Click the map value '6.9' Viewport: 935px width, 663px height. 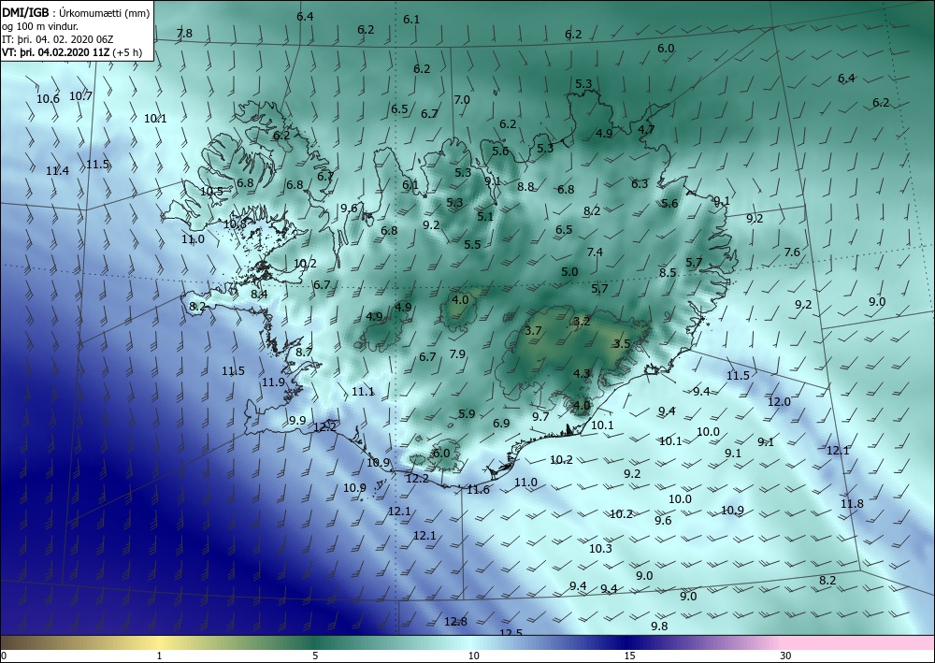[501, 424]
